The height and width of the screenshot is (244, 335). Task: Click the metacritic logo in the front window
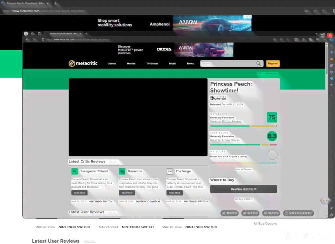[x=83, y=63]
